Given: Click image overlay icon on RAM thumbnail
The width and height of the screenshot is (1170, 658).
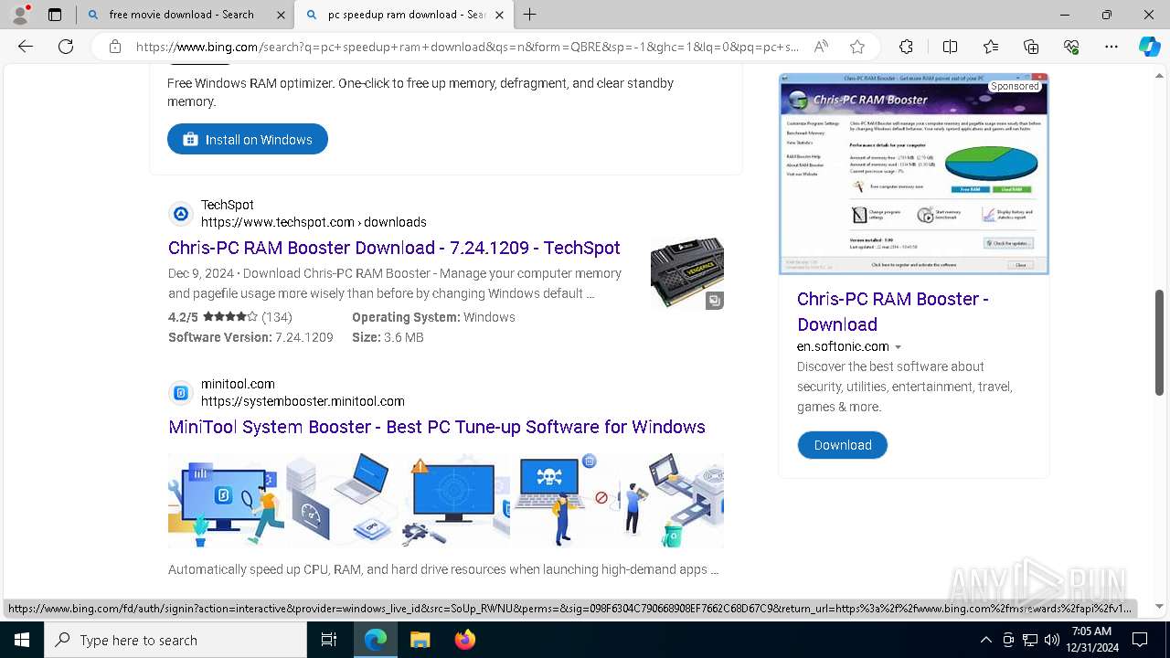Looking at the screenshot, I should click(x=715, y=301).
